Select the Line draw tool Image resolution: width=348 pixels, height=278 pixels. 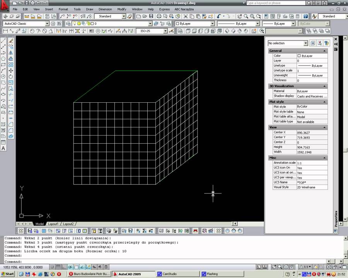[3, 41]
